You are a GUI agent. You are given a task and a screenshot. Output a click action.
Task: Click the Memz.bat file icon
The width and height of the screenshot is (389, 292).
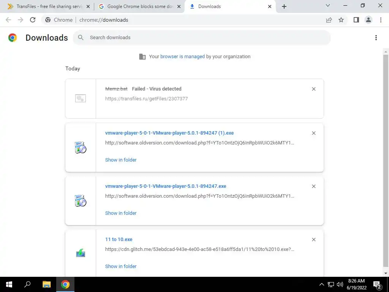pyautogui.click(x=81, y=98)
